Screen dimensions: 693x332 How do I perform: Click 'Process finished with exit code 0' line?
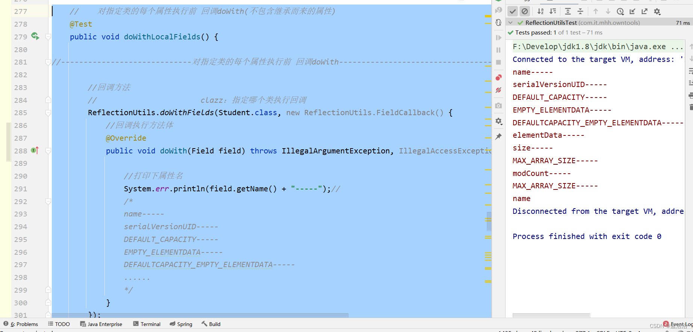point(587,236)
